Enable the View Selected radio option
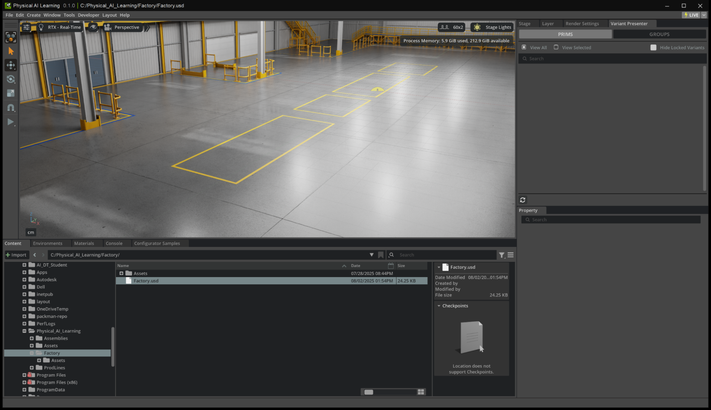Viewport: 711px width, 410px height. [x=556, y=47]
